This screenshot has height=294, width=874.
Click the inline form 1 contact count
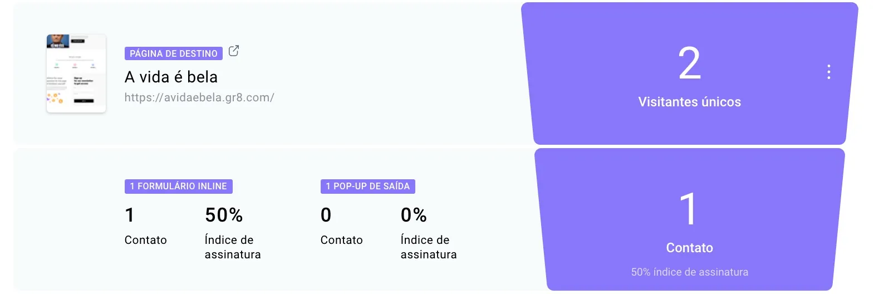(130, 215)
